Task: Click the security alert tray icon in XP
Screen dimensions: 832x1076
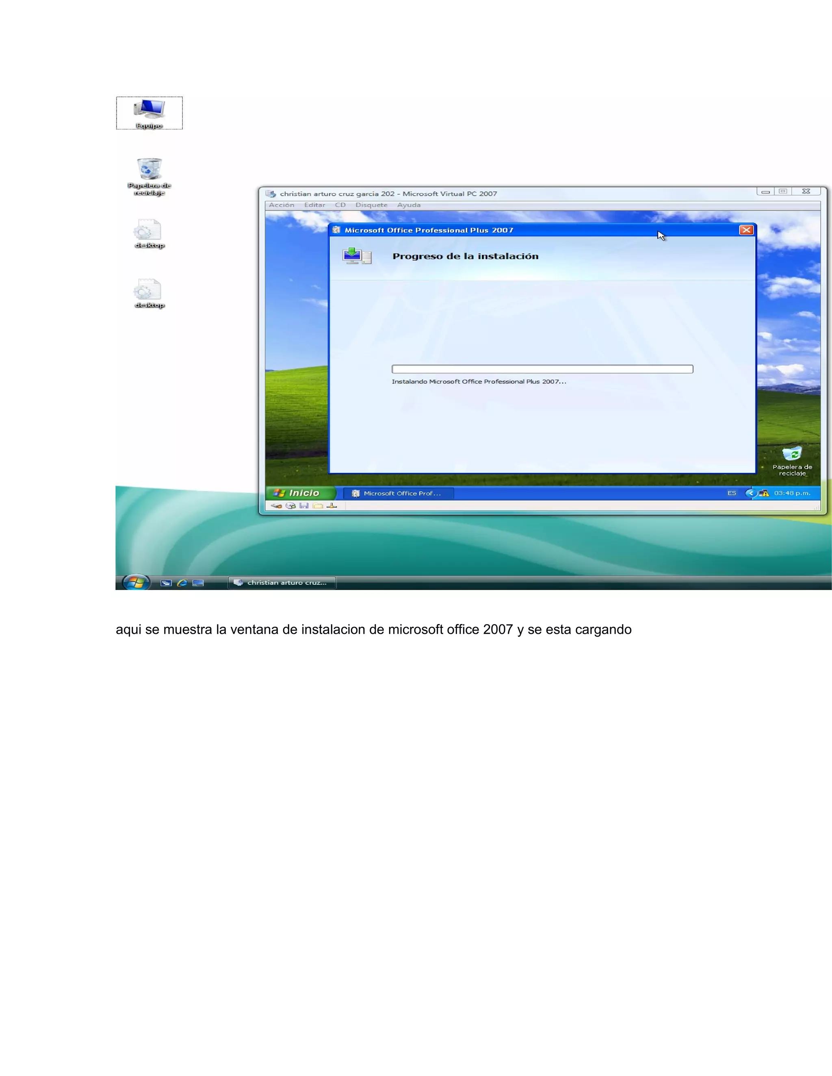Action: (x=764, y=493)
